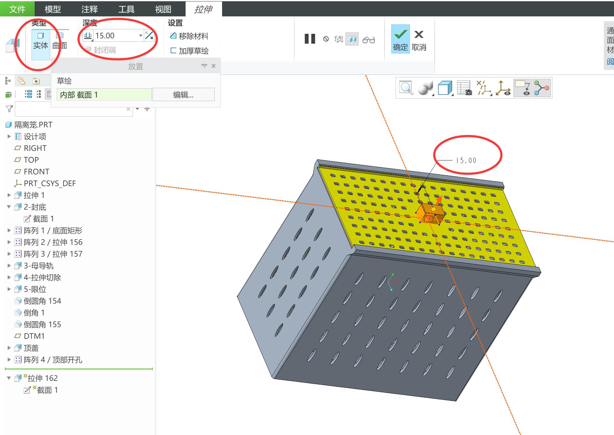This screenshot has height=435, width=614.
Task: Open the saved orientations cube icon
Action: (445, 88)
